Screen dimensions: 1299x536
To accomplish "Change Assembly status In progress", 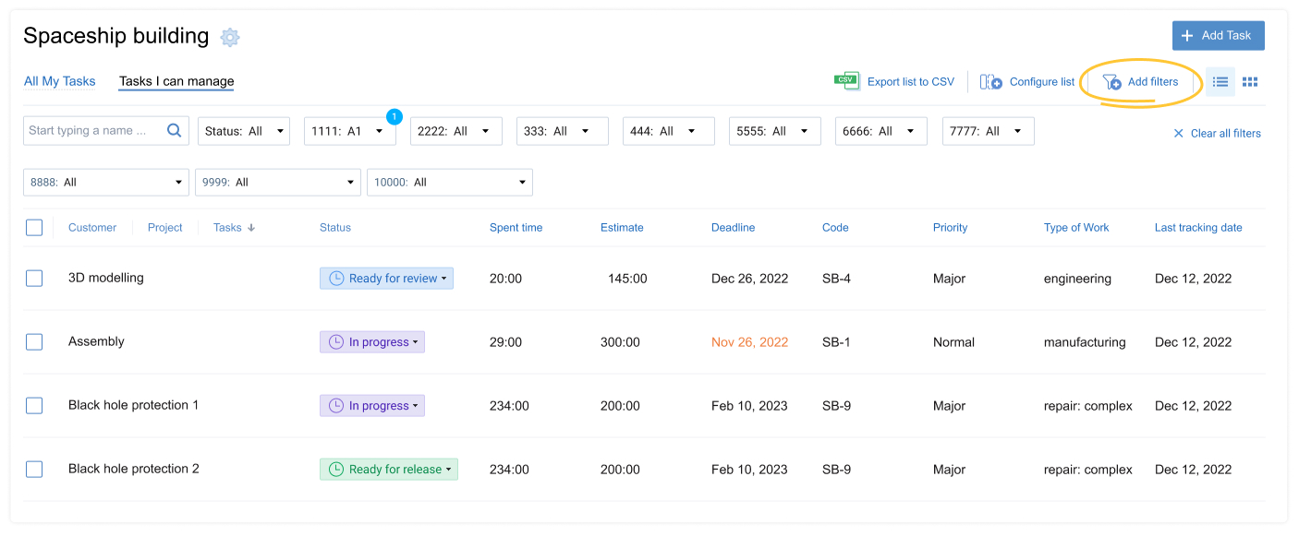I will pos(372,342).
